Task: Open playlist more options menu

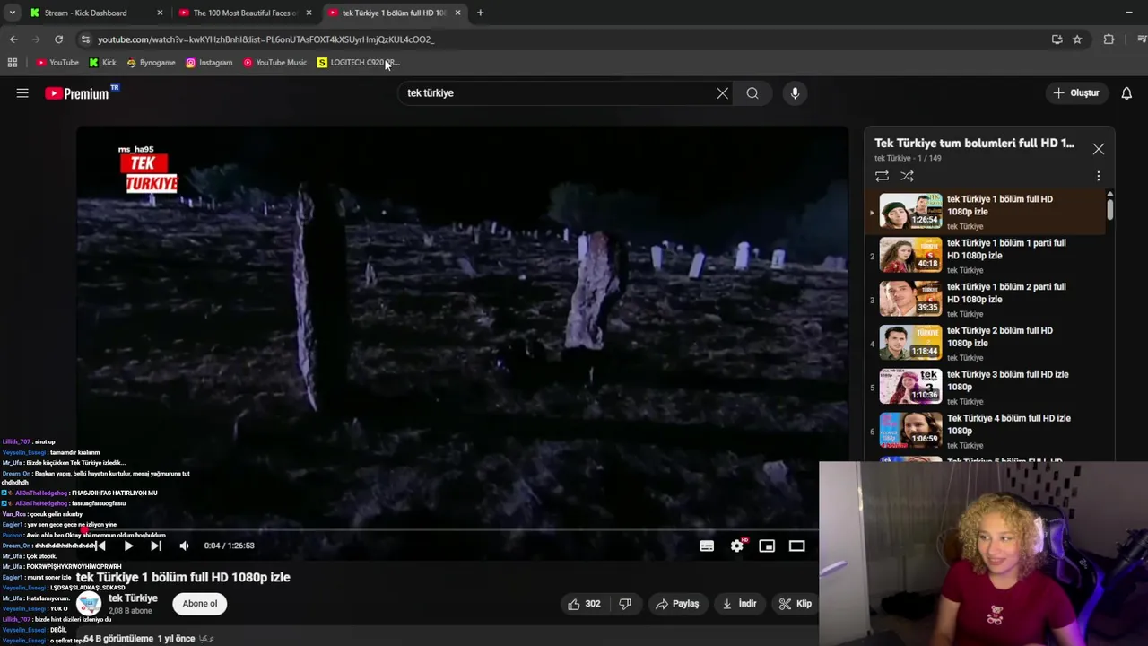Action: (1099, 177)
